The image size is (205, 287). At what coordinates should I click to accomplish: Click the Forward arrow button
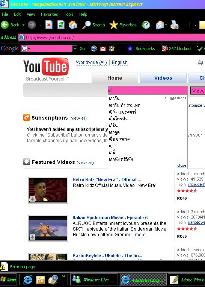click(32, 25)
